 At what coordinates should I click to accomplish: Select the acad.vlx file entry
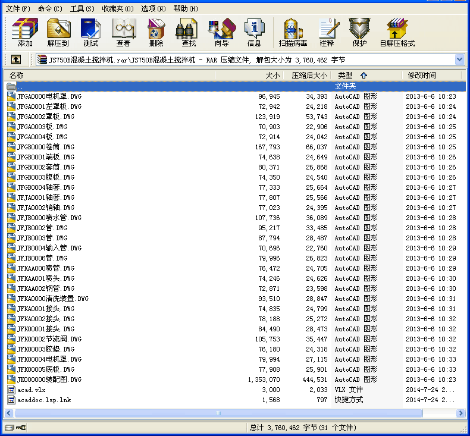click(x=31, y=390)
